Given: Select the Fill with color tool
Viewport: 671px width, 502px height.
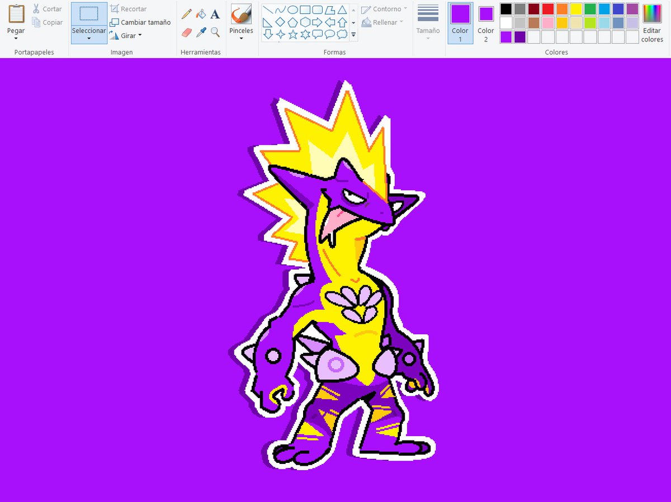Looking at the screenshot, I should click(x=201, y=13).
